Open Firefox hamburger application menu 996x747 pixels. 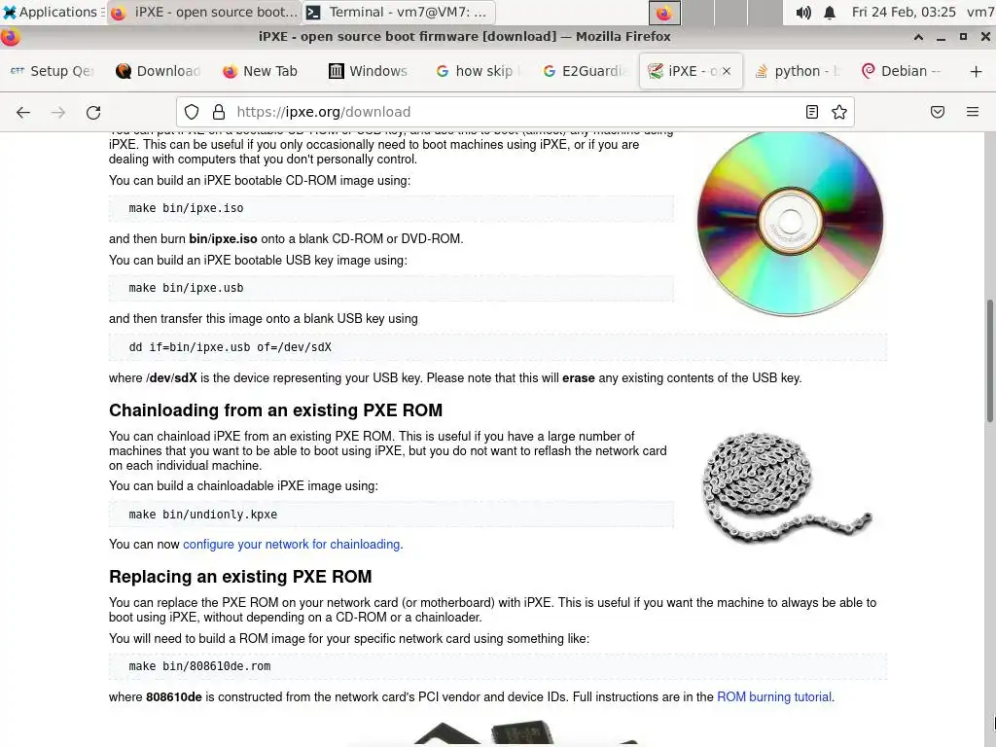click(973, 113)
